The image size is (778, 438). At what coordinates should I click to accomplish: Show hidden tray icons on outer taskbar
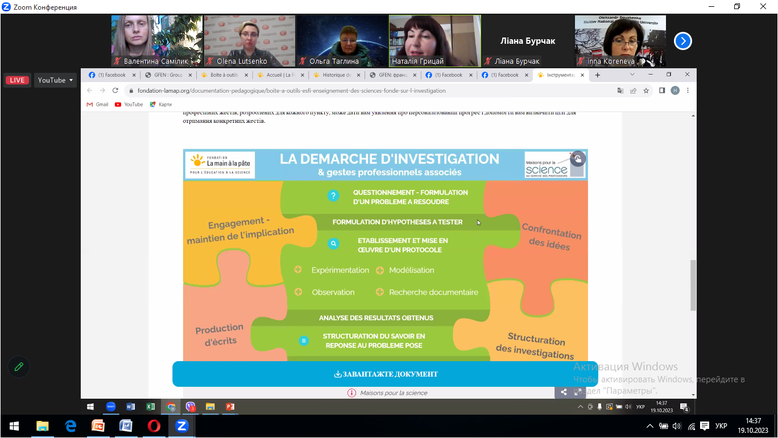pos(650,426)
